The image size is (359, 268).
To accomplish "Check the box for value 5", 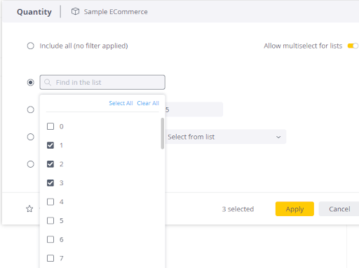I will tap(50, 220).
